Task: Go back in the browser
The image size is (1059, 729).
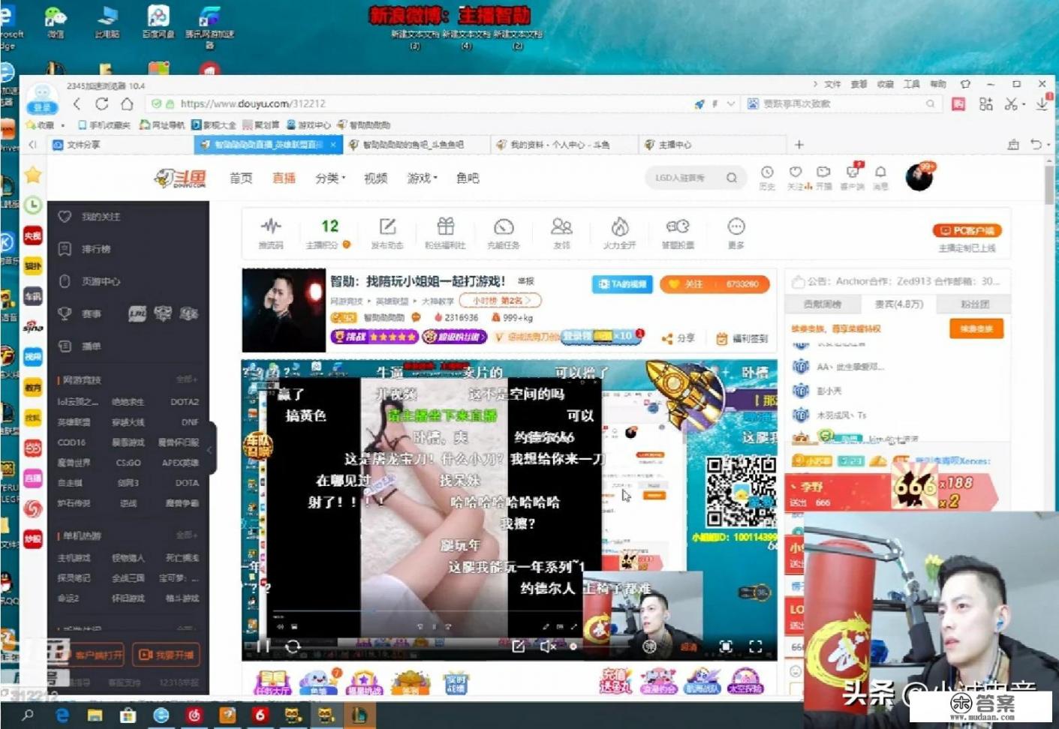Action: [x=77, y=103]
